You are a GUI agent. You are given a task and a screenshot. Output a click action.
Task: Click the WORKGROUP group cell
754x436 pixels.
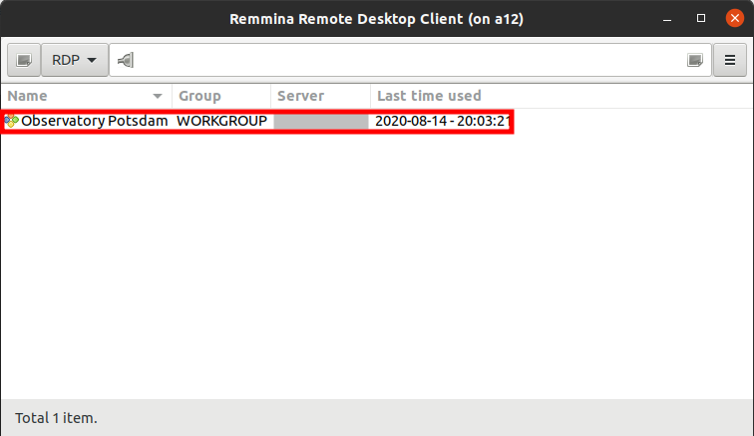coord(221,122)
